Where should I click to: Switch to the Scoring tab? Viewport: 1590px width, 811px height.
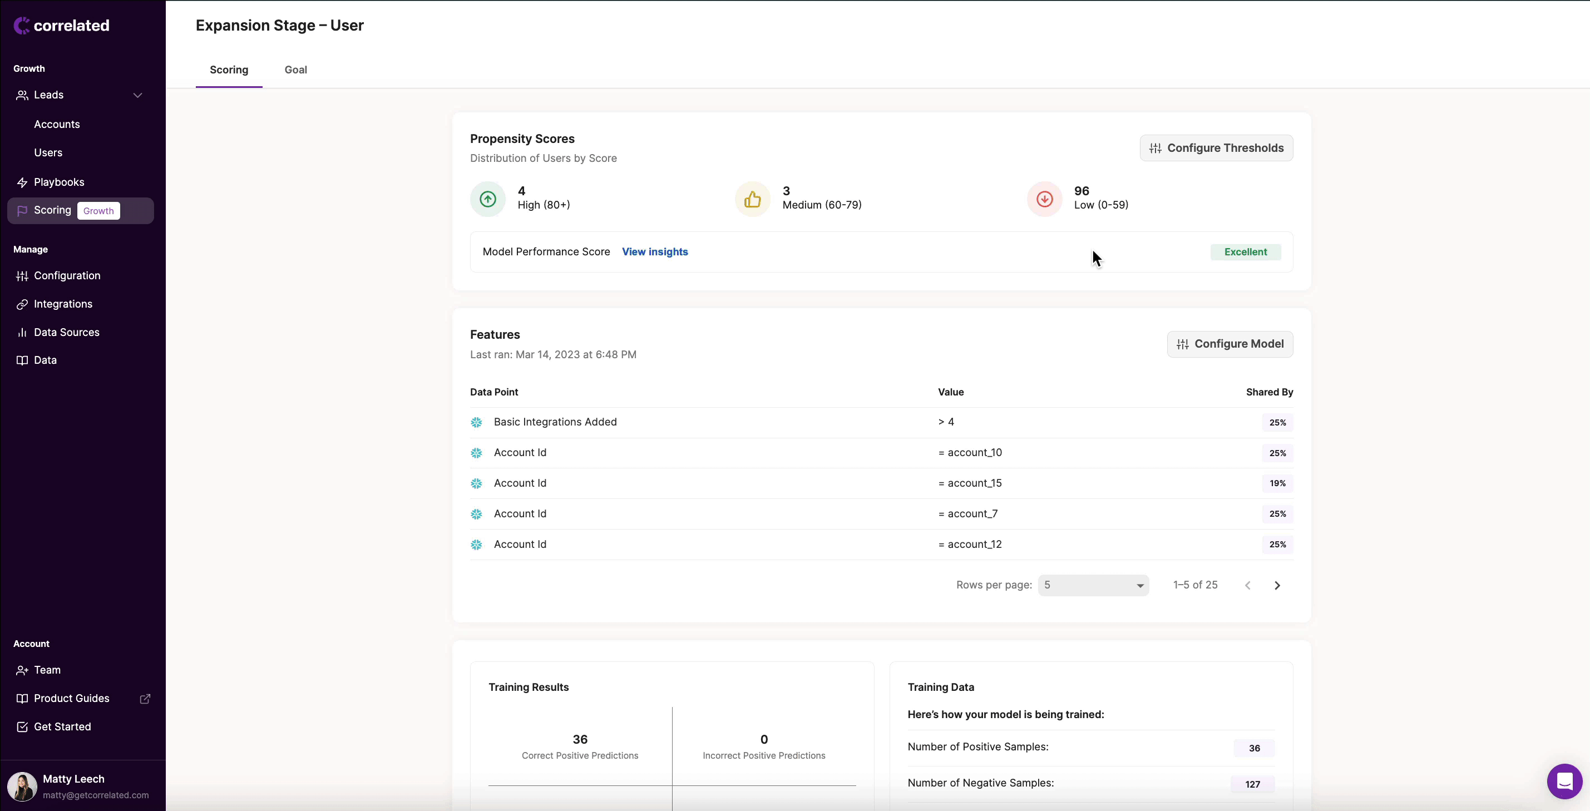pyautogui.click(x=229, y=70)
